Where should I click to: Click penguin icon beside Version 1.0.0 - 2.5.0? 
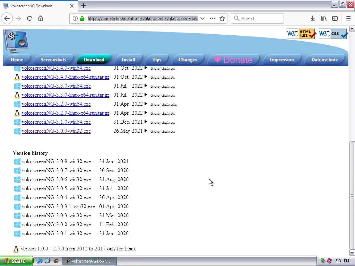16,249
